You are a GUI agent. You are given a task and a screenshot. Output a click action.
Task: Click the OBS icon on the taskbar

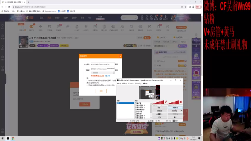(8, 138)
